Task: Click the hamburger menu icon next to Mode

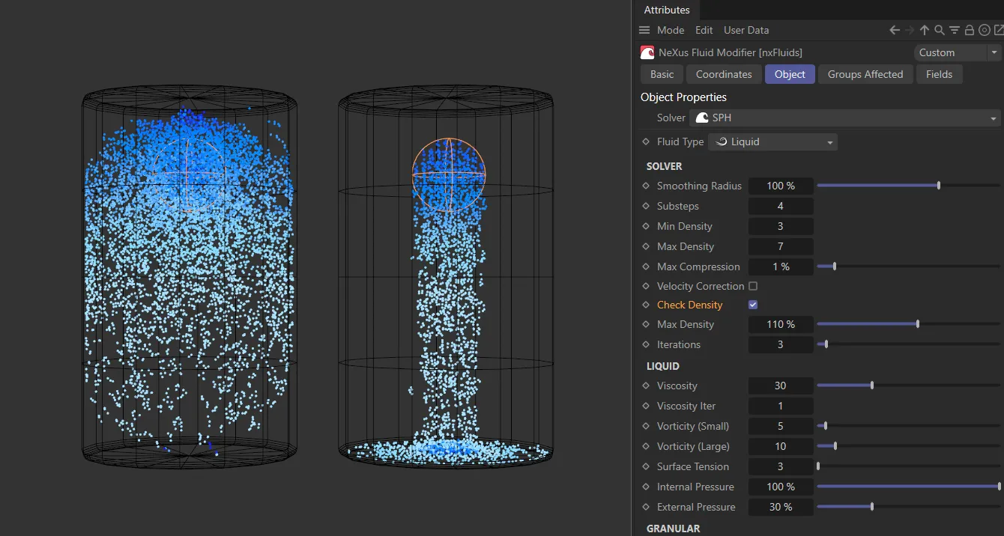Action: click(x=644, y=30)
